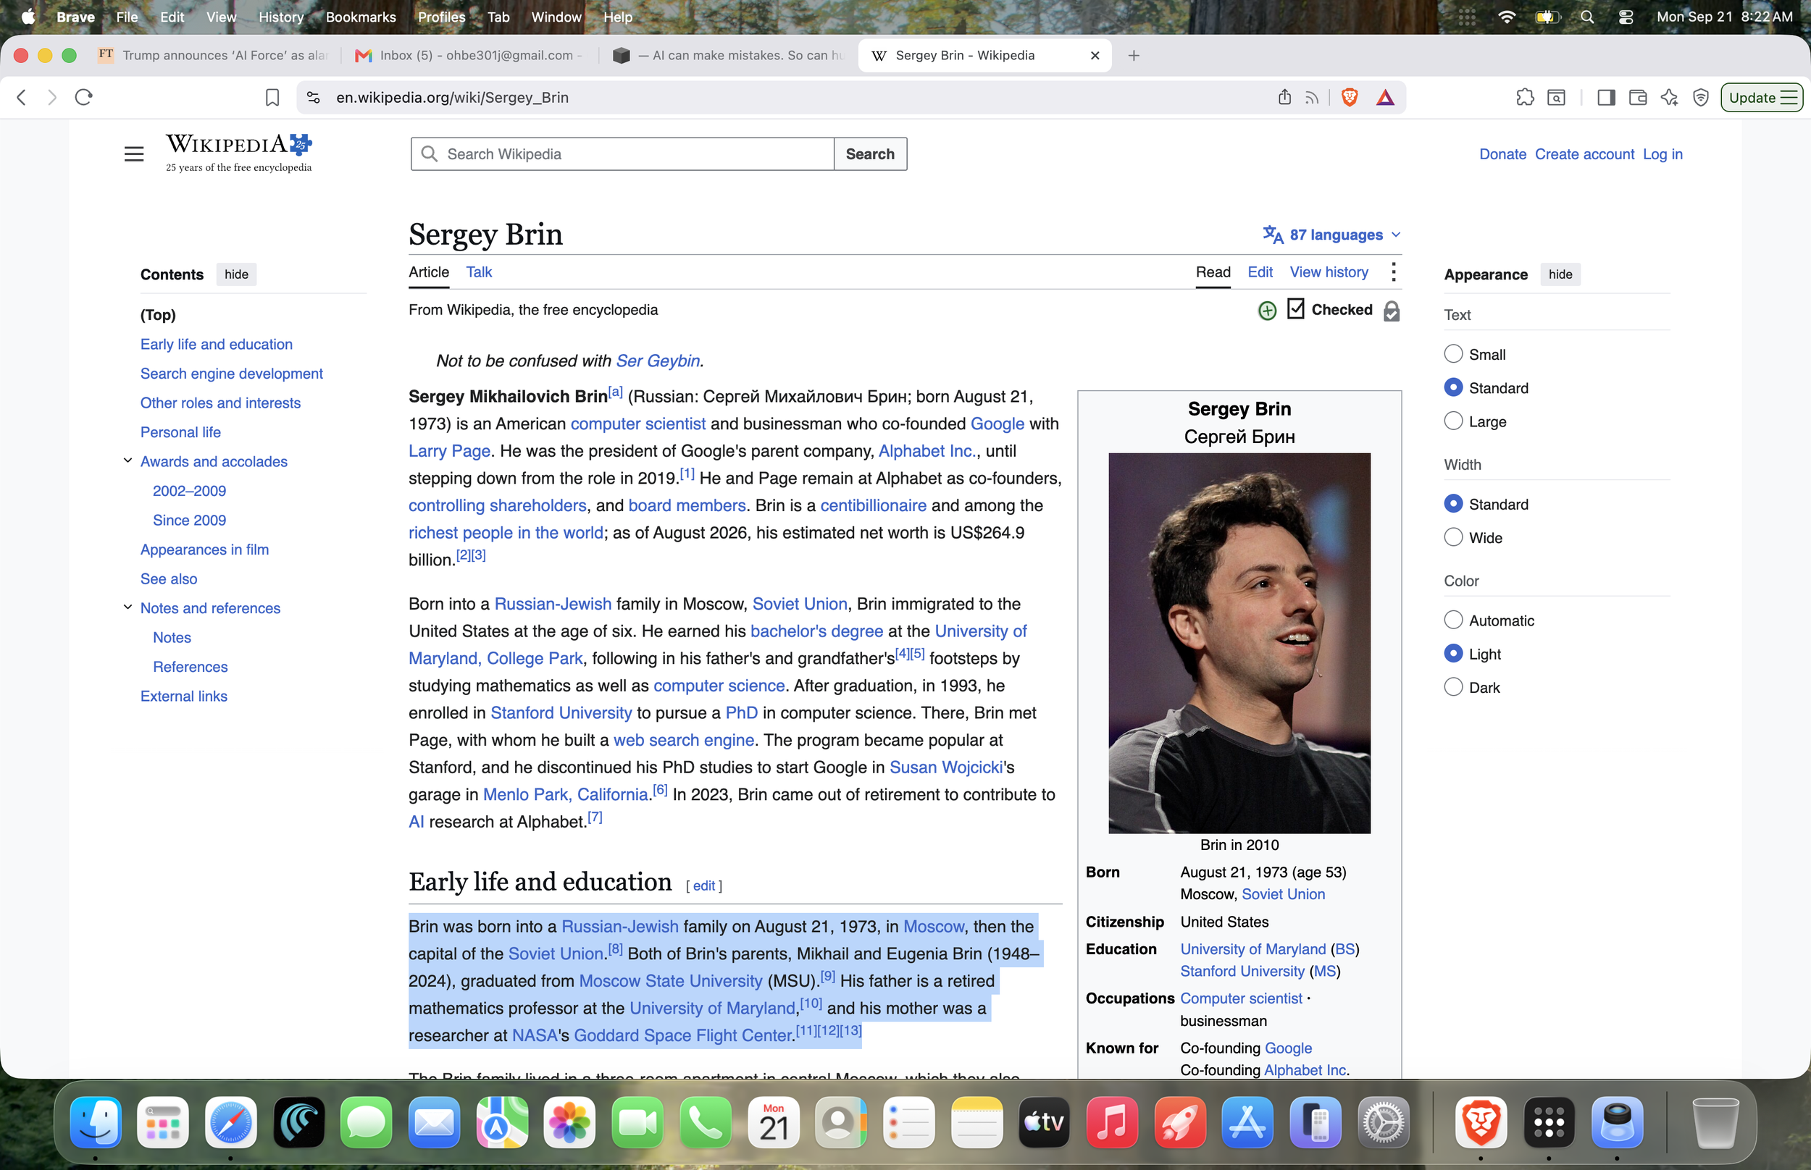This screenshot has width=1811, height=1170.
Task: Open the Bookmarks menu in menu bar
Action: point(360,17)
